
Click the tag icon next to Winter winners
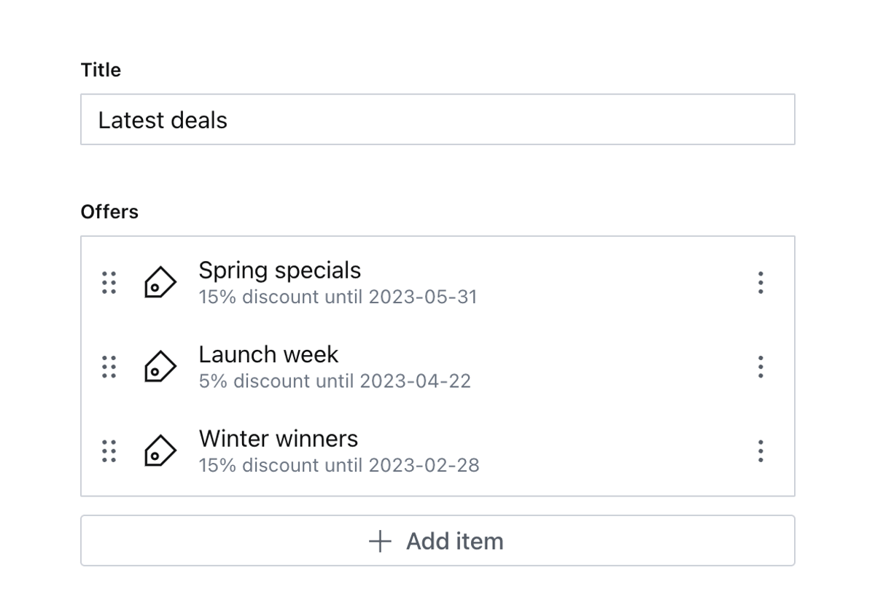point(160,451)
